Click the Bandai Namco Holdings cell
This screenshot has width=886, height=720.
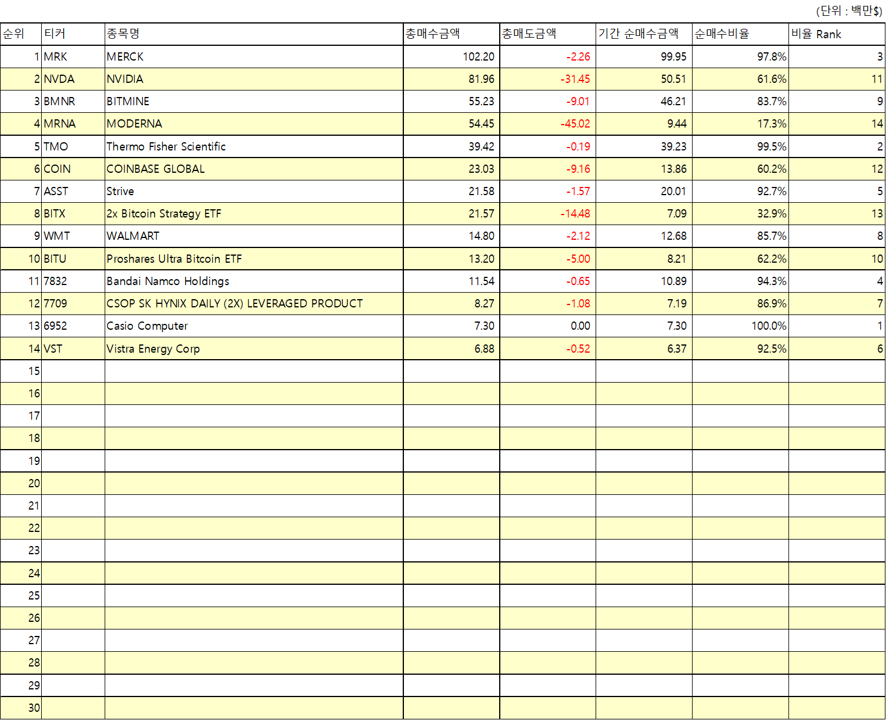pos(254,281)
